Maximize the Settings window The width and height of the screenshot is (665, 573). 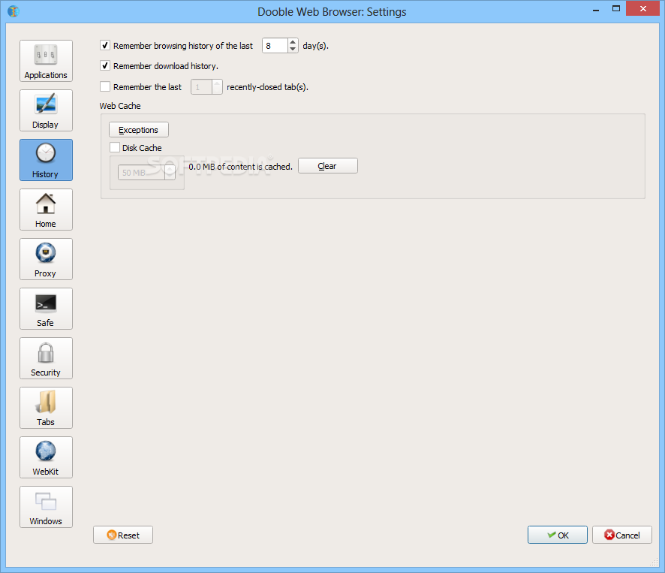coord(616,9)
